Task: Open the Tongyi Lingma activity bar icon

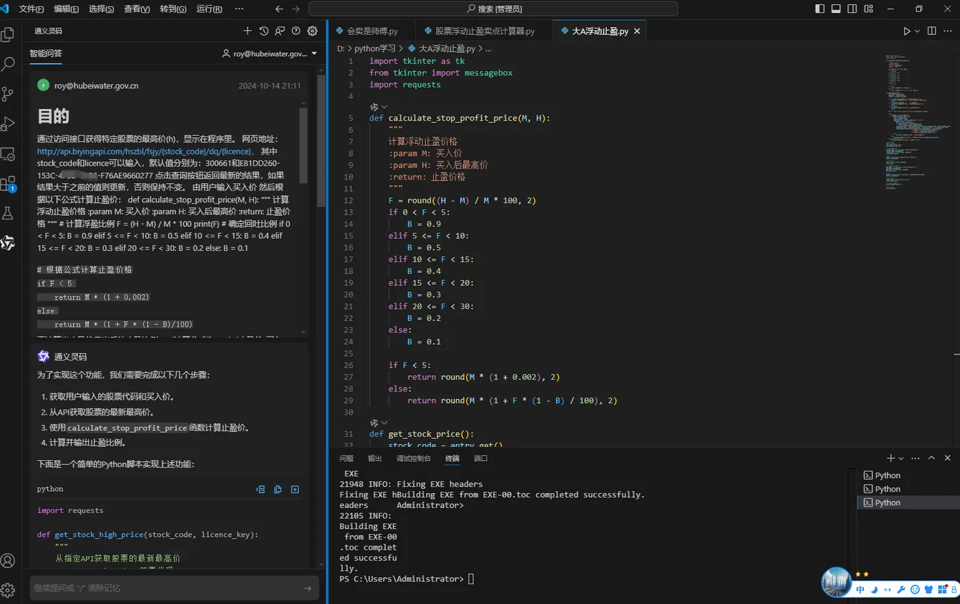Action: coord(8,243)
